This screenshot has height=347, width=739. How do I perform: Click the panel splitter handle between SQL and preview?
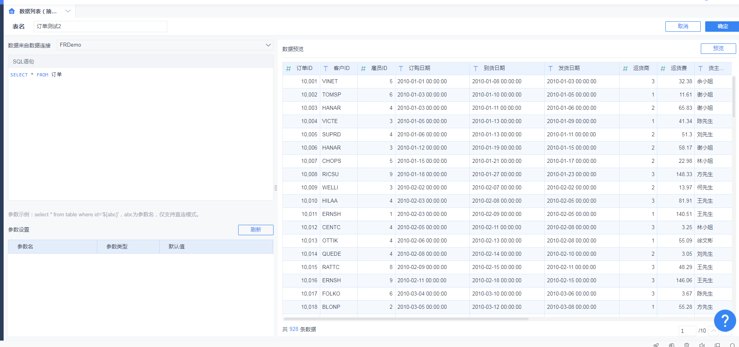tap(276, 188)
